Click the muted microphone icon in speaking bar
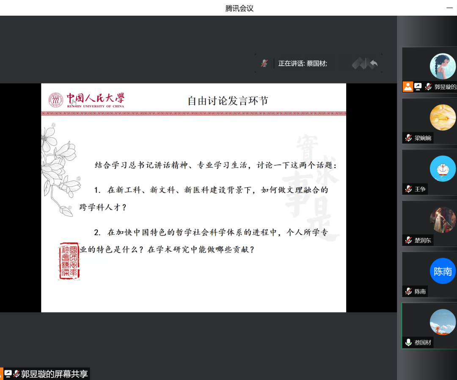 [x=264, y=64]
